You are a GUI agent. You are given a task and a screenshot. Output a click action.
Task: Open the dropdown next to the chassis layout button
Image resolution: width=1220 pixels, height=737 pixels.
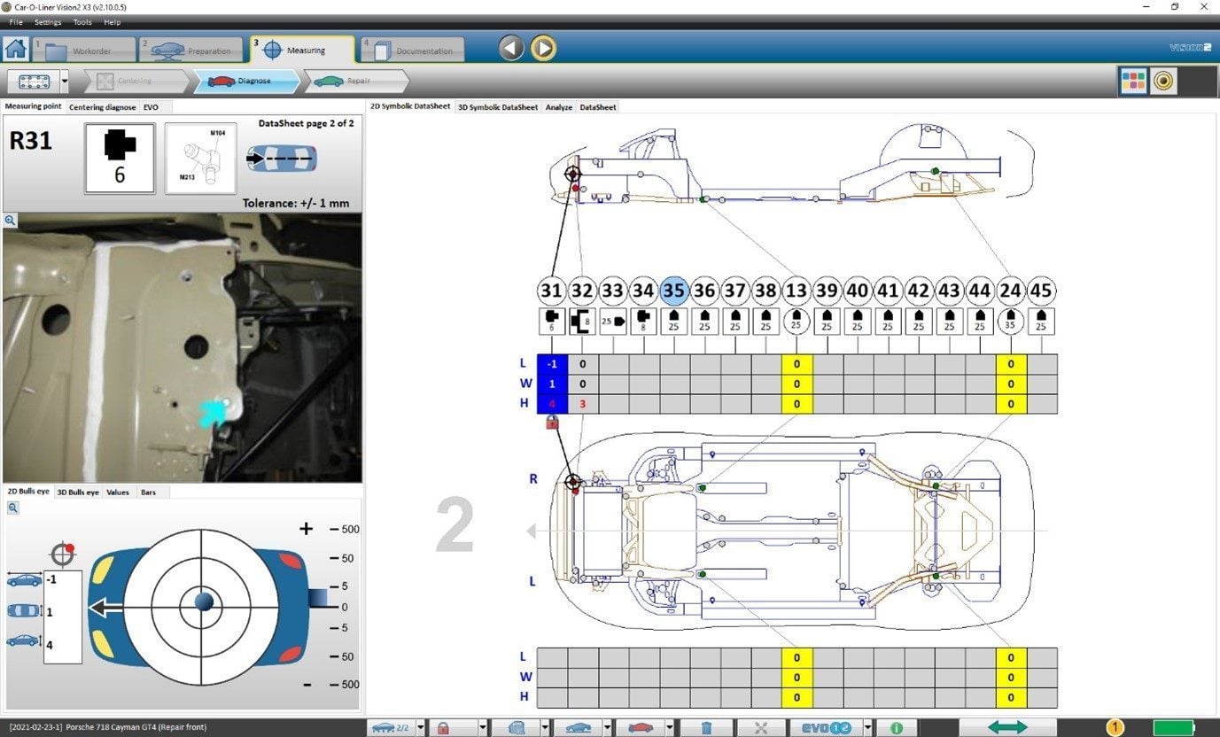click(65, 81)
